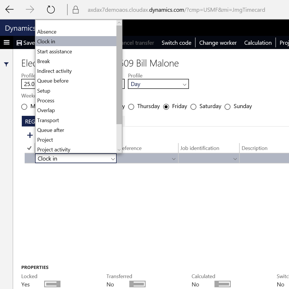This screenshot has width=289, height=289.
Task: Open the Job identification cell dropdown
Action: pyautogui.click(x=235, y=159)
